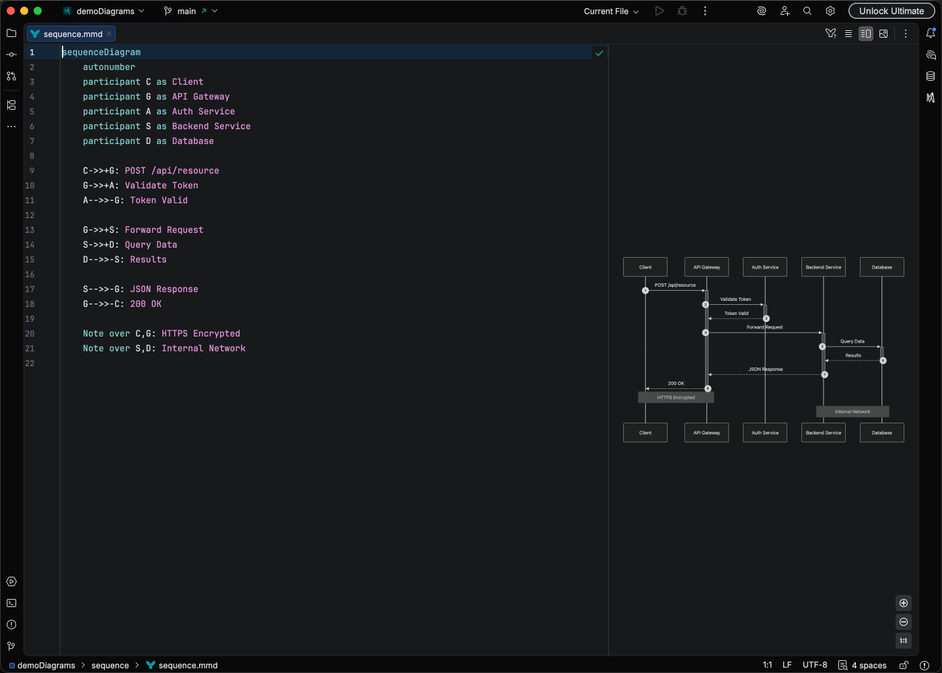Open the Pull Requests tool window
Screen dimensions: 942x673
11,76
